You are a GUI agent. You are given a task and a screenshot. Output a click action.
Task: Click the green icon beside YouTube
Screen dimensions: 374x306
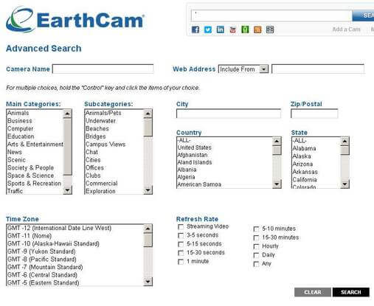tap(245, 29)
